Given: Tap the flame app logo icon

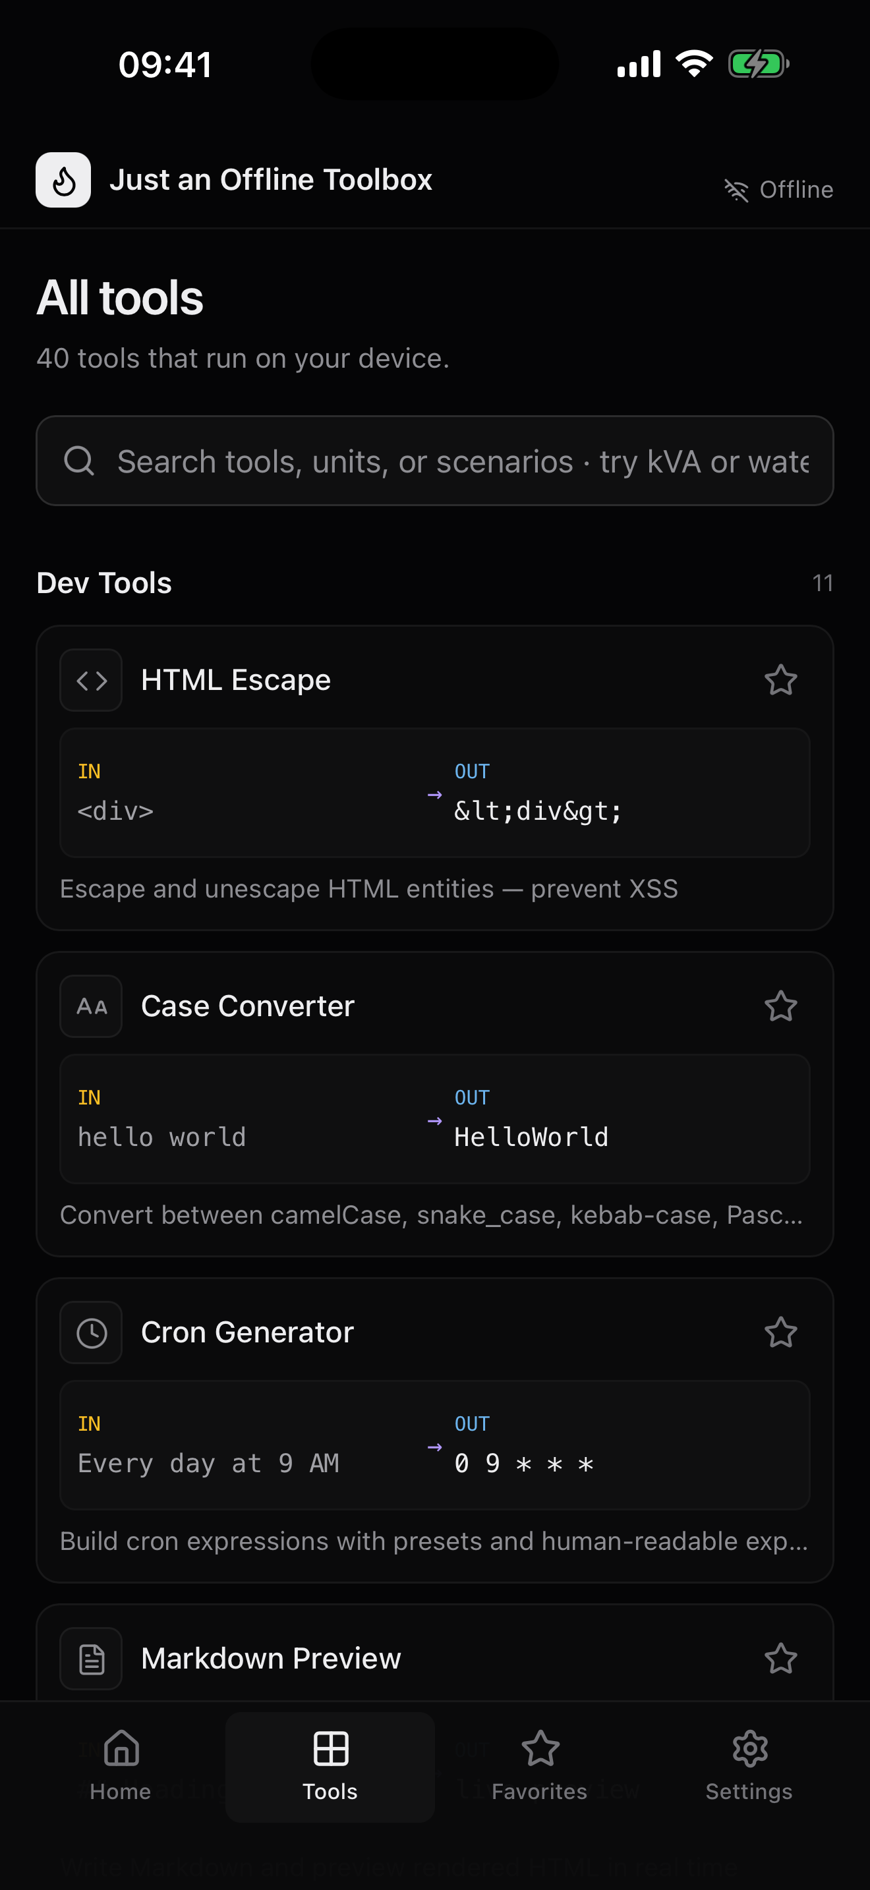Looking at the screenshot, I should tap(63, 180).
